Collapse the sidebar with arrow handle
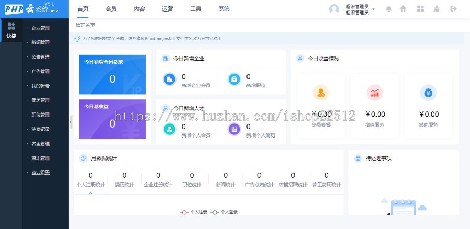The image size is (470, 229). pyautogui.click(x=70, y=122)
